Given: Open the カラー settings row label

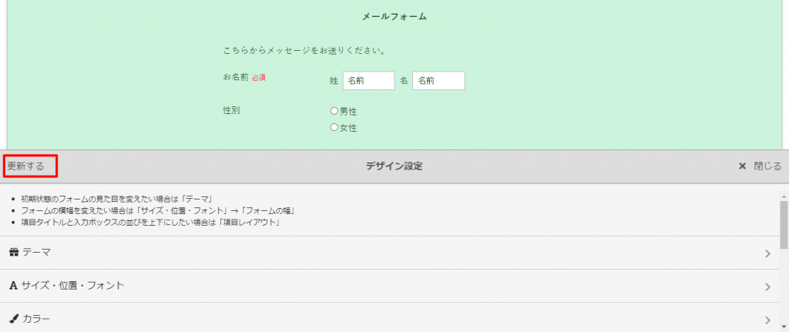Looking at the screenshot, I should pos(37,319).
